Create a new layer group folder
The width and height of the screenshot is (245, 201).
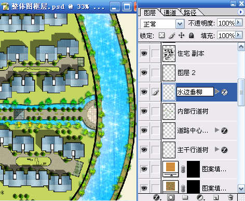click(185, 197)
